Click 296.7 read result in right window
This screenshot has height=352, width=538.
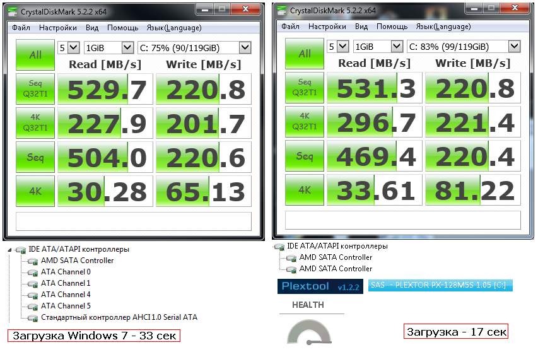375,122
